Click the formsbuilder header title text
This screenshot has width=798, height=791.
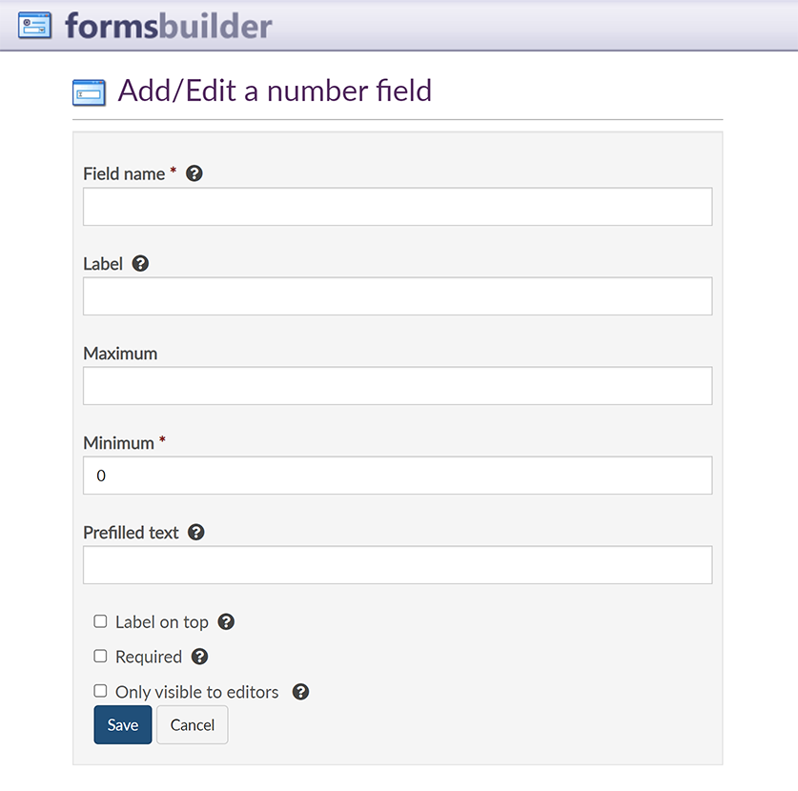169,25
